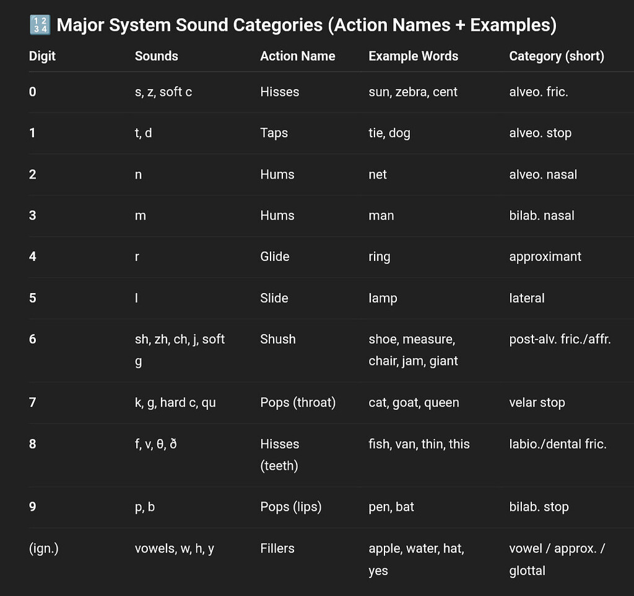Select the digit "6" cell

[33, 339]
